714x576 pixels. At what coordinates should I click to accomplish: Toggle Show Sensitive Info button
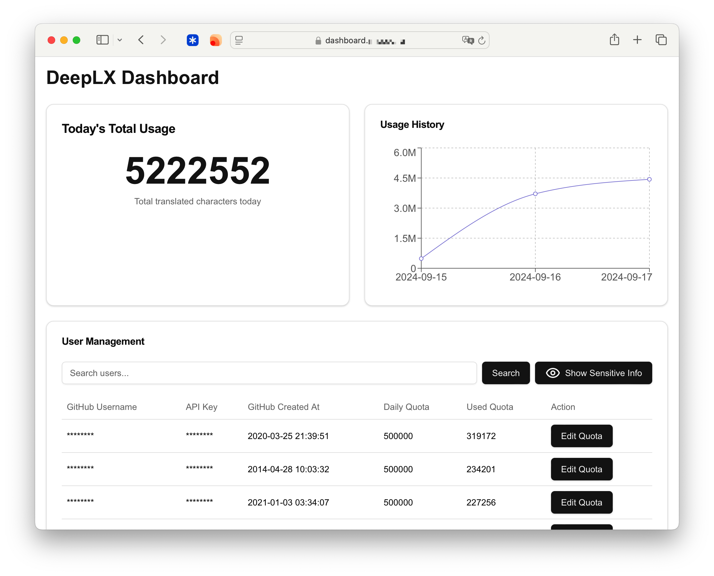pos(593,373)
